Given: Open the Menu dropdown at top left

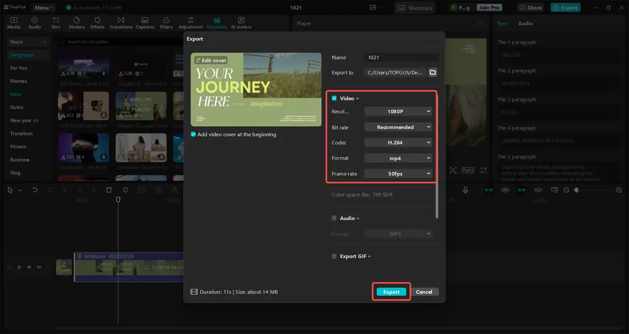Looking at the screenshot, I should coord(43,7).
